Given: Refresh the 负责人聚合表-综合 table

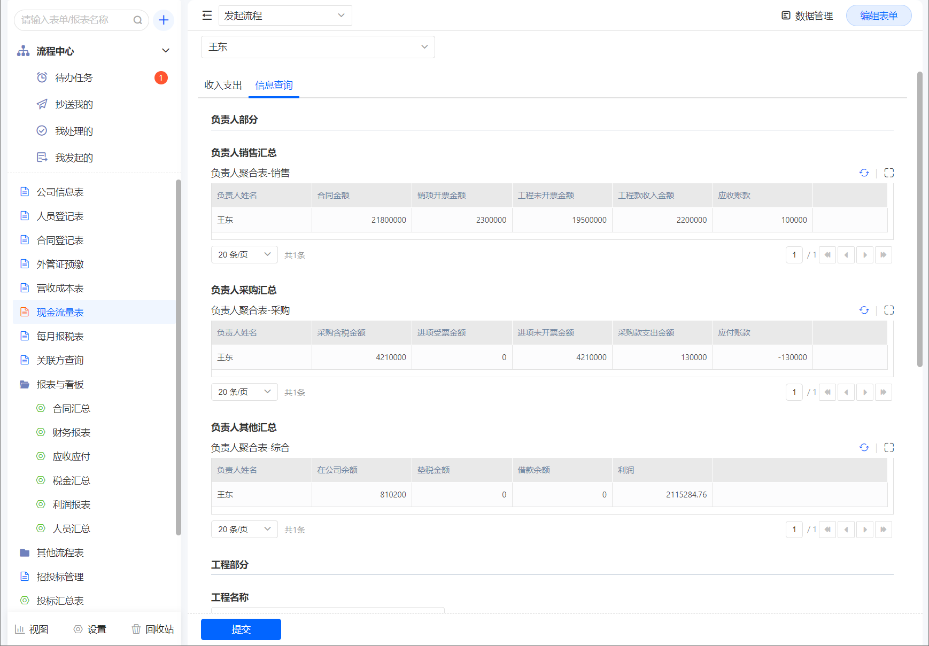Looking at the screenshot, I should [x=864, y=447].
